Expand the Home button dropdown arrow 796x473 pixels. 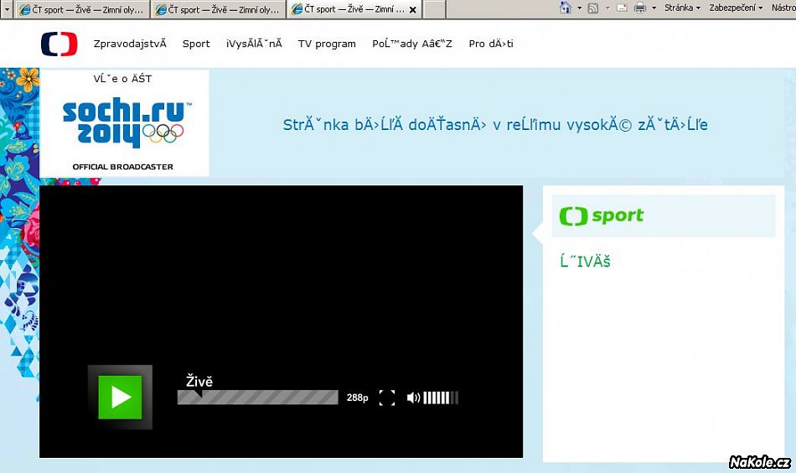pyautogui.click(x=579, y=8)
